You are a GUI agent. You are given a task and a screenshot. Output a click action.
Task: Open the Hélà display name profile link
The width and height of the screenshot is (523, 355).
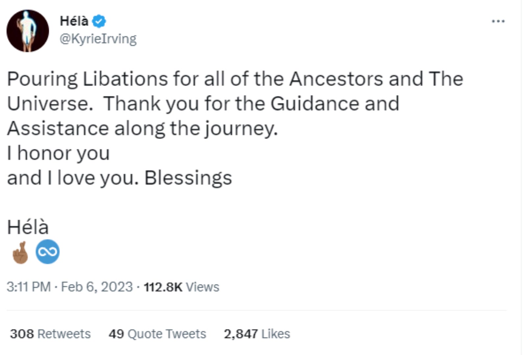pyautogui.click(x=74, y=21)
